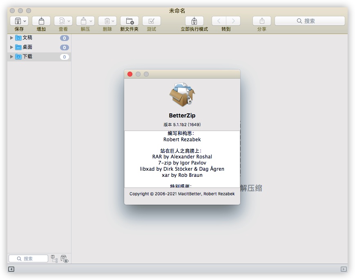Click the BetterZip title in About dialog
Image resolution: width=355 pixels, height=280 pixels.
(182, 115)
